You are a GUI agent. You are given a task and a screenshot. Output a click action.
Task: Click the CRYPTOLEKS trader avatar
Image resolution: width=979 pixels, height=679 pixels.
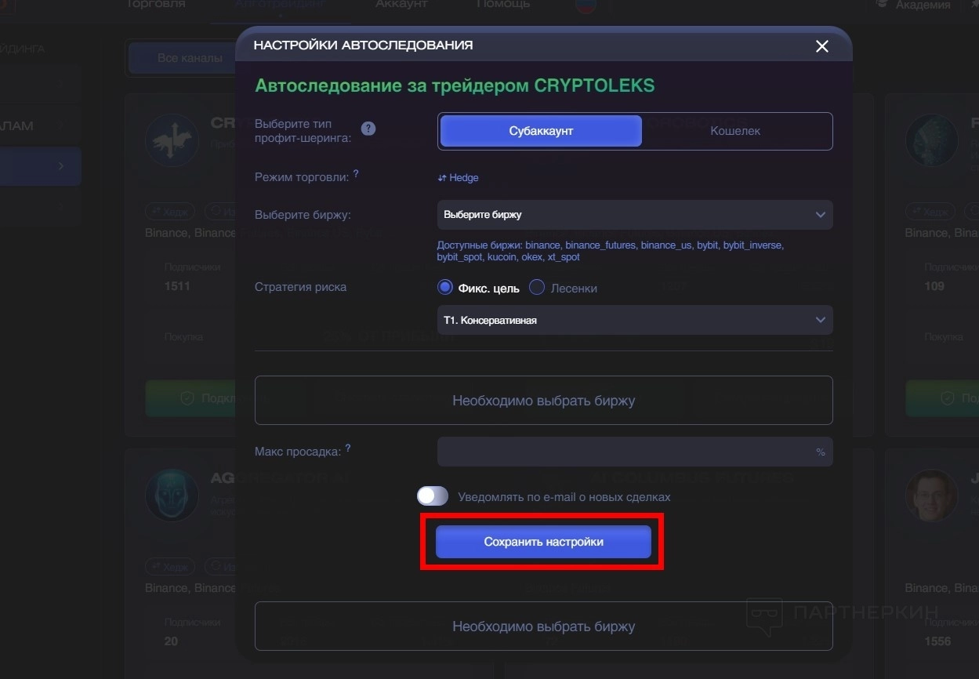click(x=172, y=140)
